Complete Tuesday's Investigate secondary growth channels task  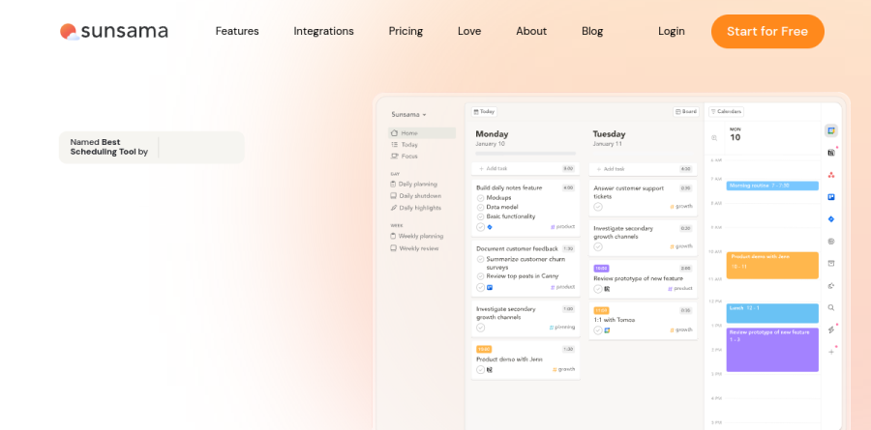click(x=598, y=246)
